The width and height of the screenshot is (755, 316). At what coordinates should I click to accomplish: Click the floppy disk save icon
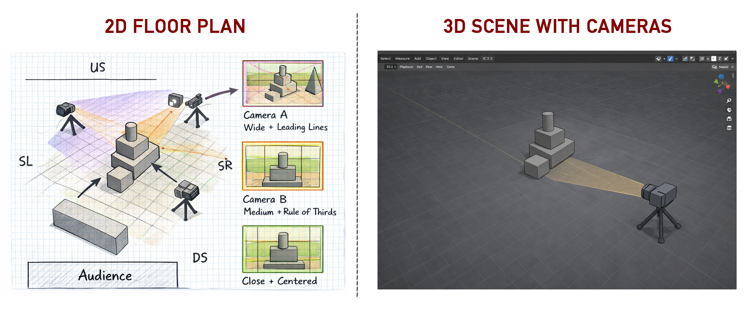click(x=729, y=128)
